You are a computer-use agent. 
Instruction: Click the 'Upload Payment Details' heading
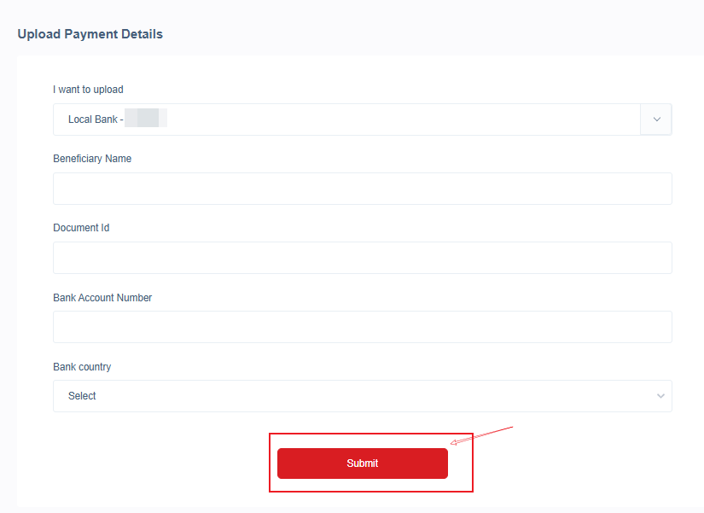90,34
